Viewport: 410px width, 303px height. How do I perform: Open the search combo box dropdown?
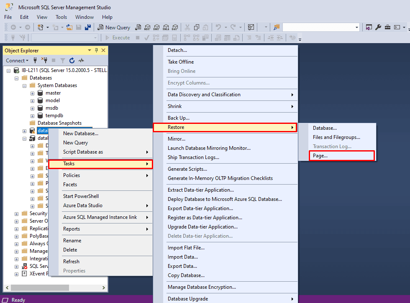356,27
